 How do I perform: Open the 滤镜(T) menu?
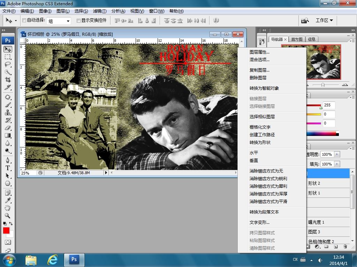click(100, 11)
